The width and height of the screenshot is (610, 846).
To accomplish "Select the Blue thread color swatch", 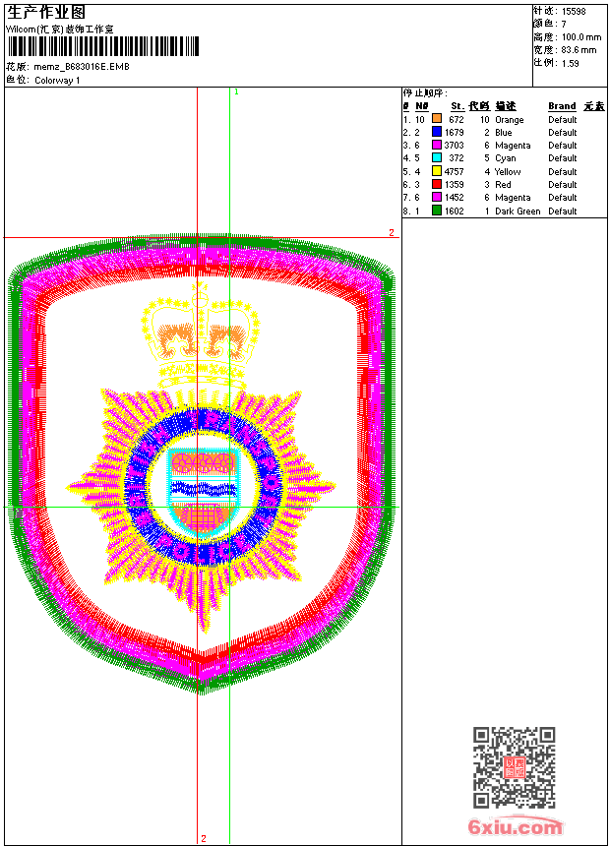I will (437, 132).
